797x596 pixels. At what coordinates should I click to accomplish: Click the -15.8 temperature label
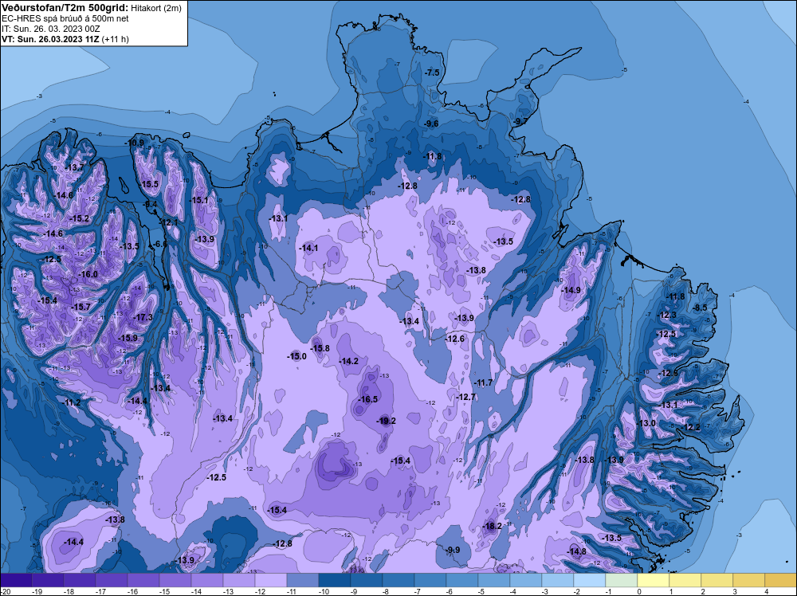(x=320, y=348)
